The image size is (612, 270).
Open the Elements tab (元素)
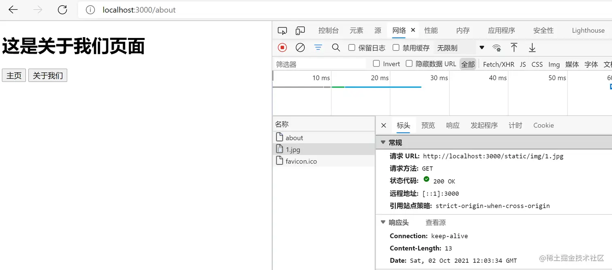point(357,30)
